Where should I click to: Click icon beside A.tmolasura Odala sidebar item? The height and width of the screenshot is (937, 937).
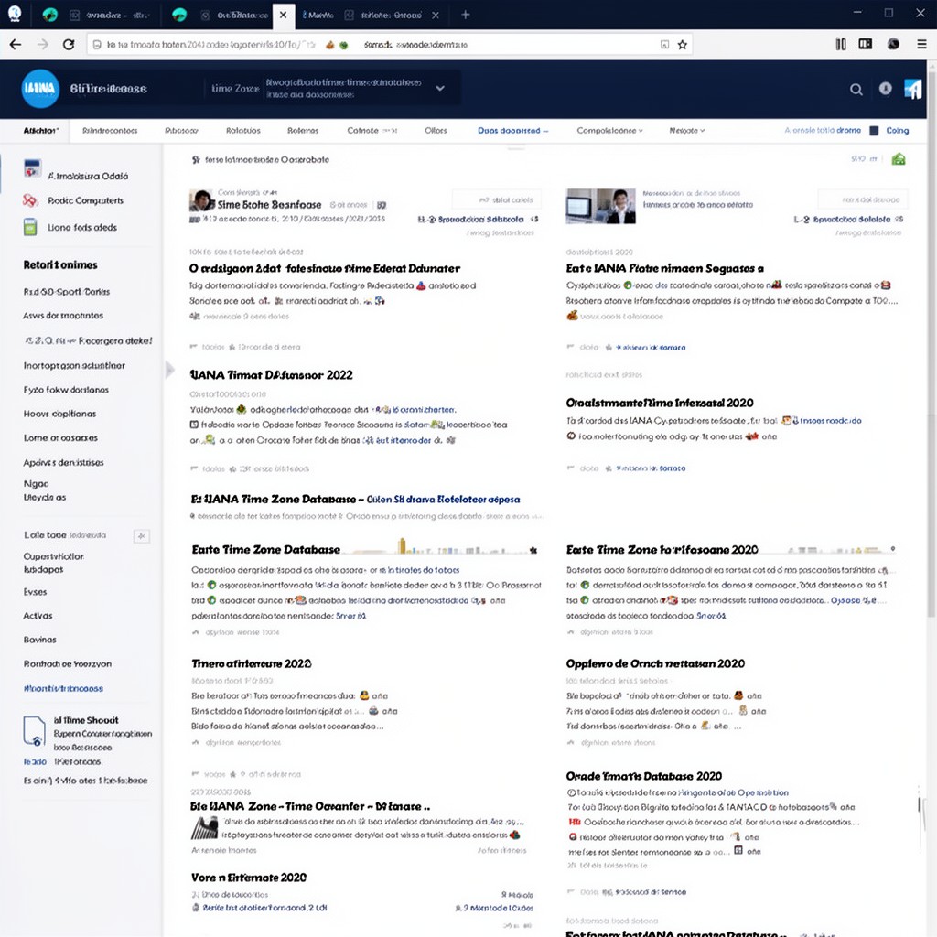[32, 168]
